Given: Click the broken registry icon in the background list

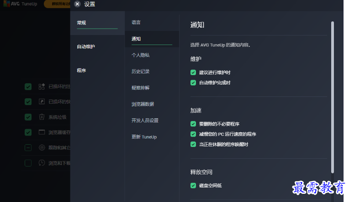Looking at the screenshot, I should (42, 86).
